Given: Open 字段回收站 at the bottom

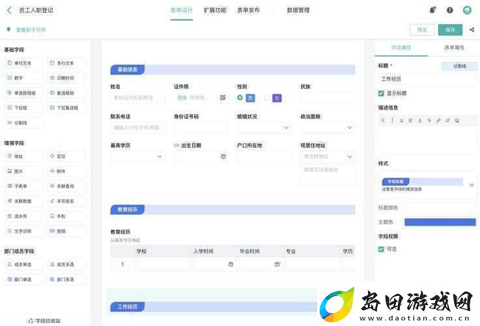Looking at the screenshot, I should (x=44, y=321).
